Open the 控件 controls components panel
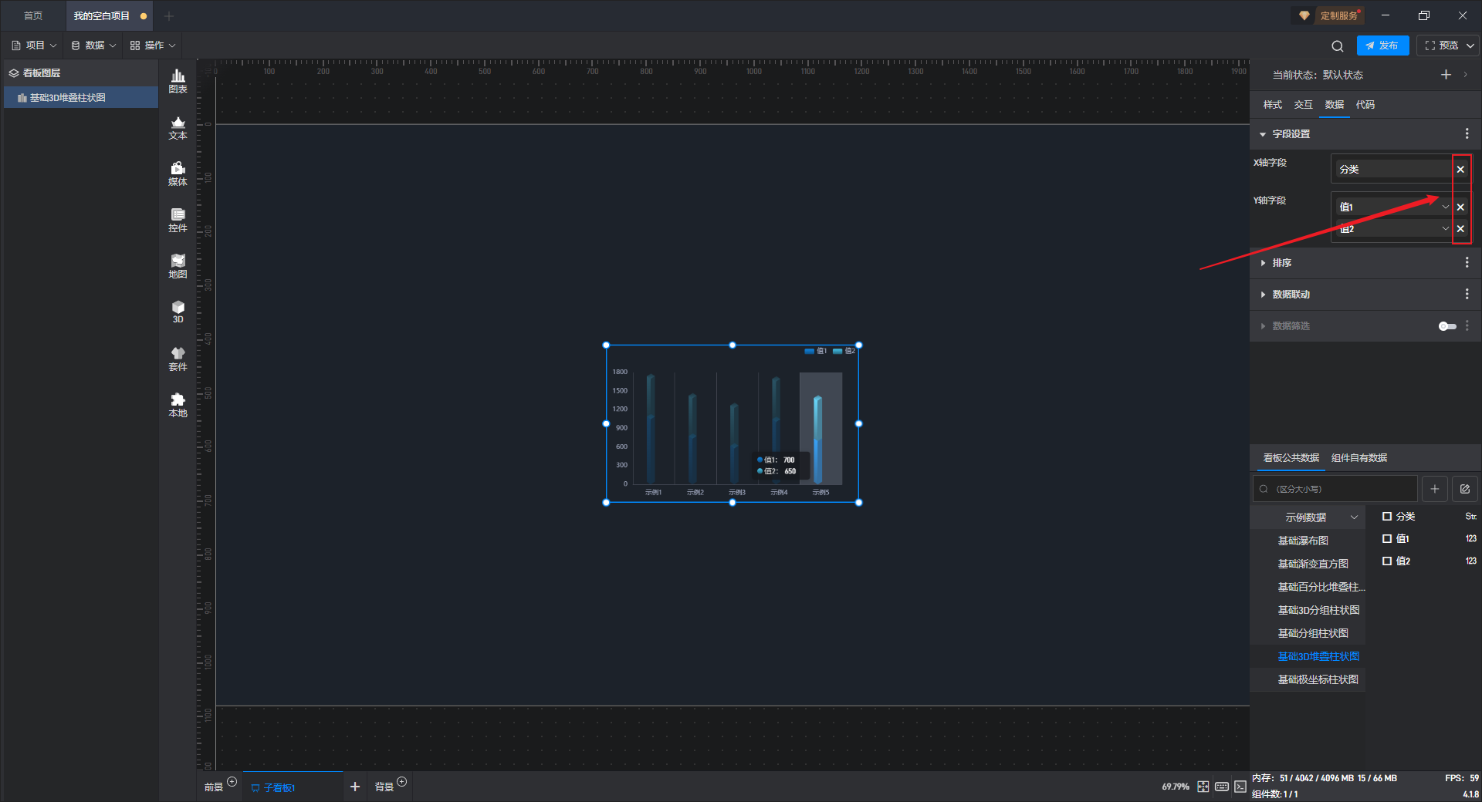Image resolution: width=1482 pixels, height=802 pixels. 178,220
